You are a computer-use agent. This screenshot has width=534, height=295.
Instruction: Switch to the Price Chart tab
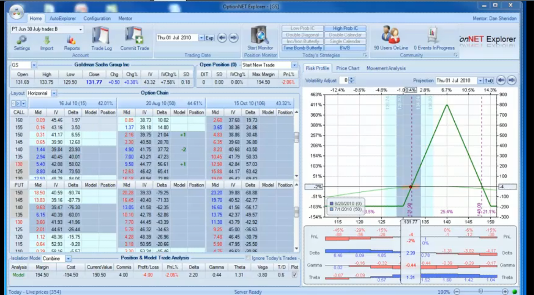coord(348,68)
